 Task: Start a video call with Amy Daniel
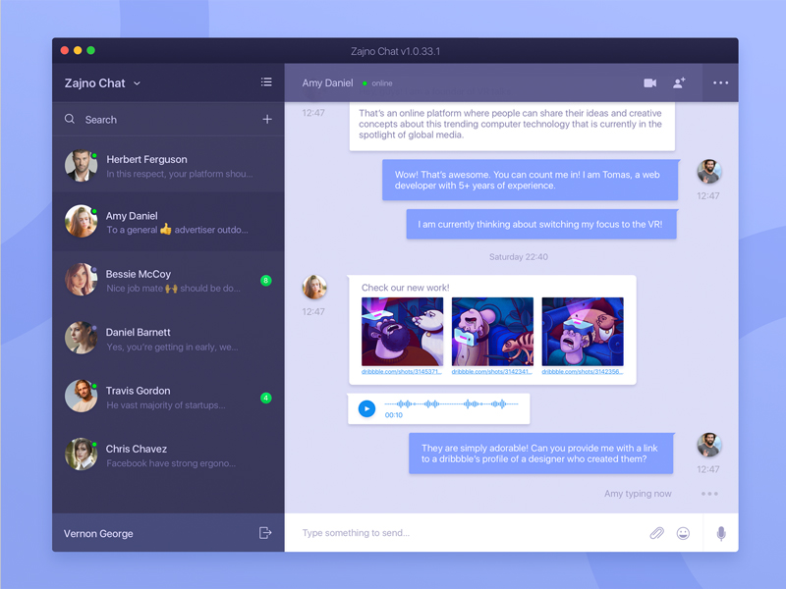click(649, 83)
